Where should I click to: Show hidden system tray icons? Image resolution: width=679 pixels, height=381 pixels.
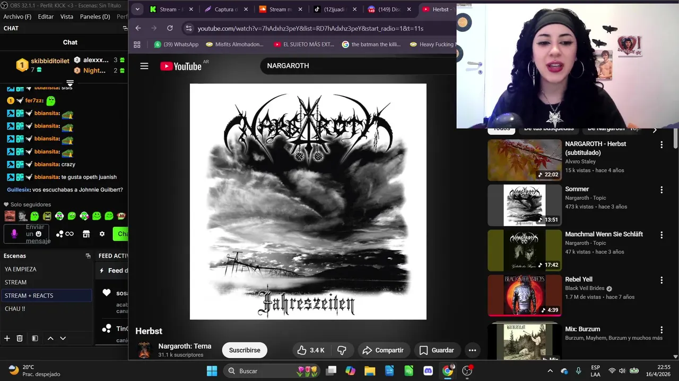click(x=550, y=371)
